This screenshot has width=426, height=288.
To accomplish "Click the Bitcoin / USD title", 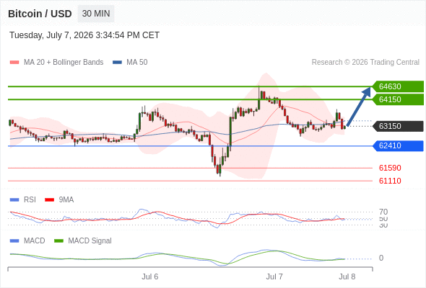I will click(x=40, y=14).
